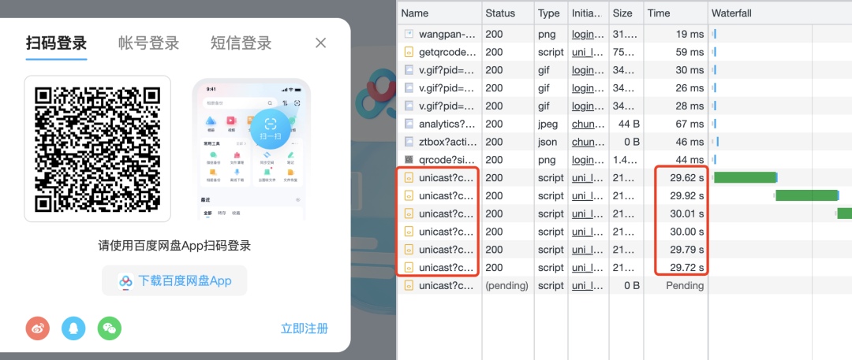Select the getqrcode script request
Image resolution: width=852 pixels, height=360 pixels.
625,52
